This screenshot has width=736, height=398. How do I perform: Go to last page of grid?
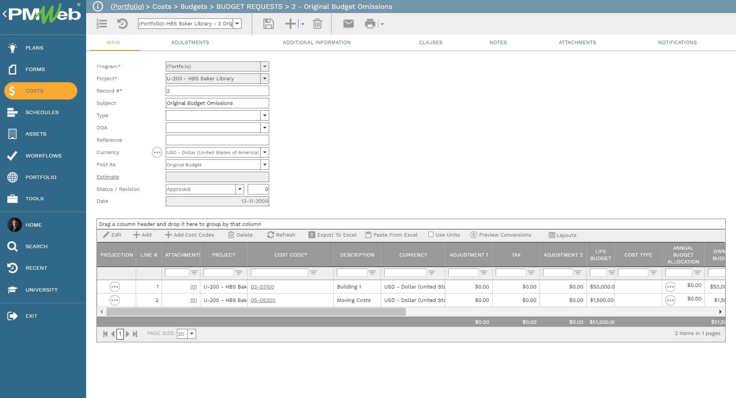click(135, 334)
